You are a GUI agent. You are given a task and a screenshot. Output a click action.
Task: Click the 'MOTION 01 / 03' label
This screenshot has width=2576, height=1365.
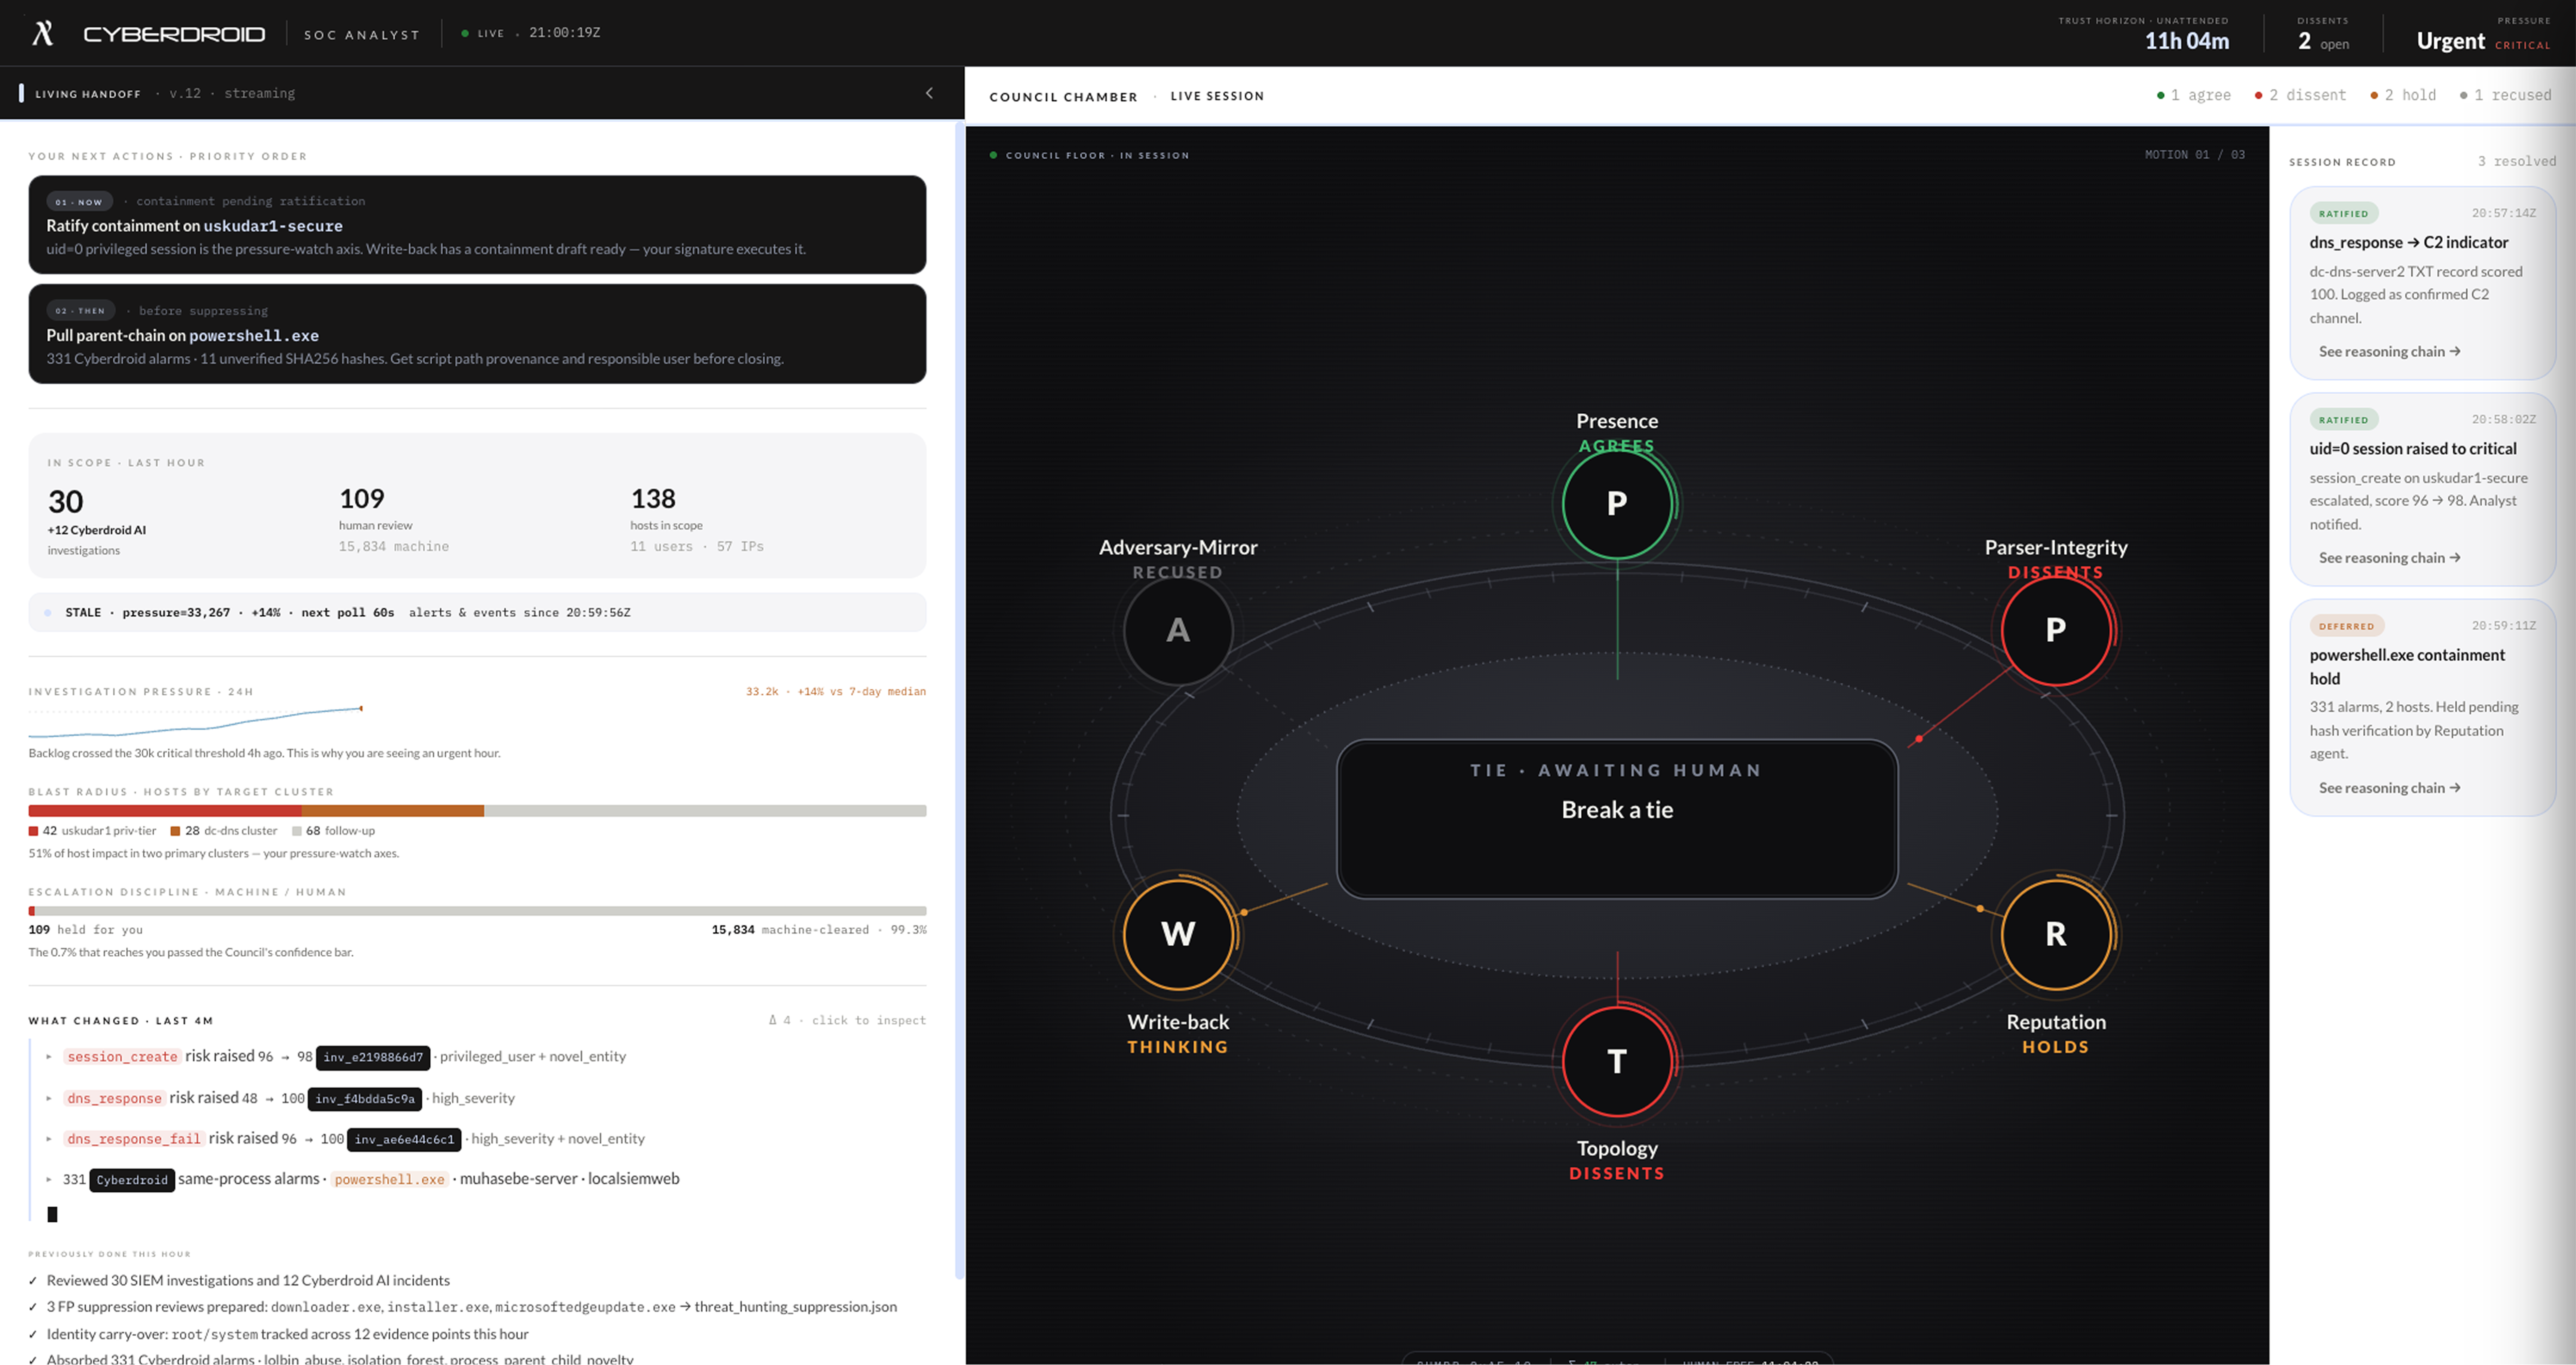coord(2195,155)
